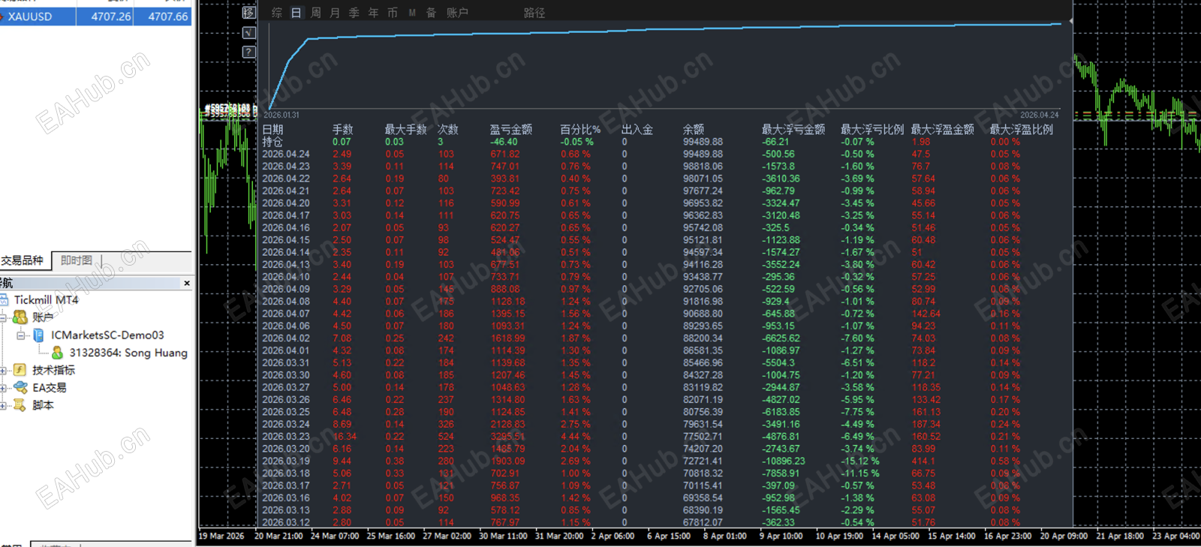Viewport: 1201px width, 547px height.
Task: Select the 年 yearly period tab
Action: [373, 13]
